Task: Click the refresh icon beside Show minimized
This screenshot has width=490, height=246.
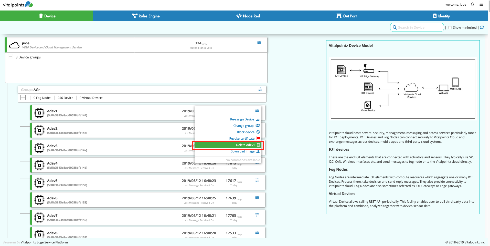Action: 482,27
